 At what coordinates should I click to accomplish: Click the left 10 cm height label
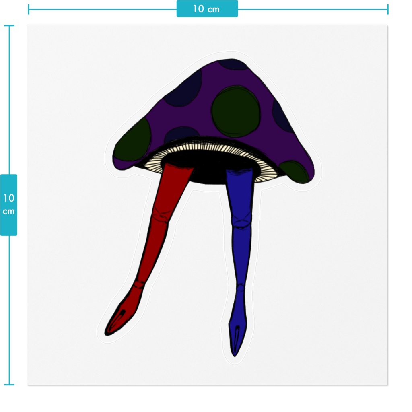[x=9, y=205]
